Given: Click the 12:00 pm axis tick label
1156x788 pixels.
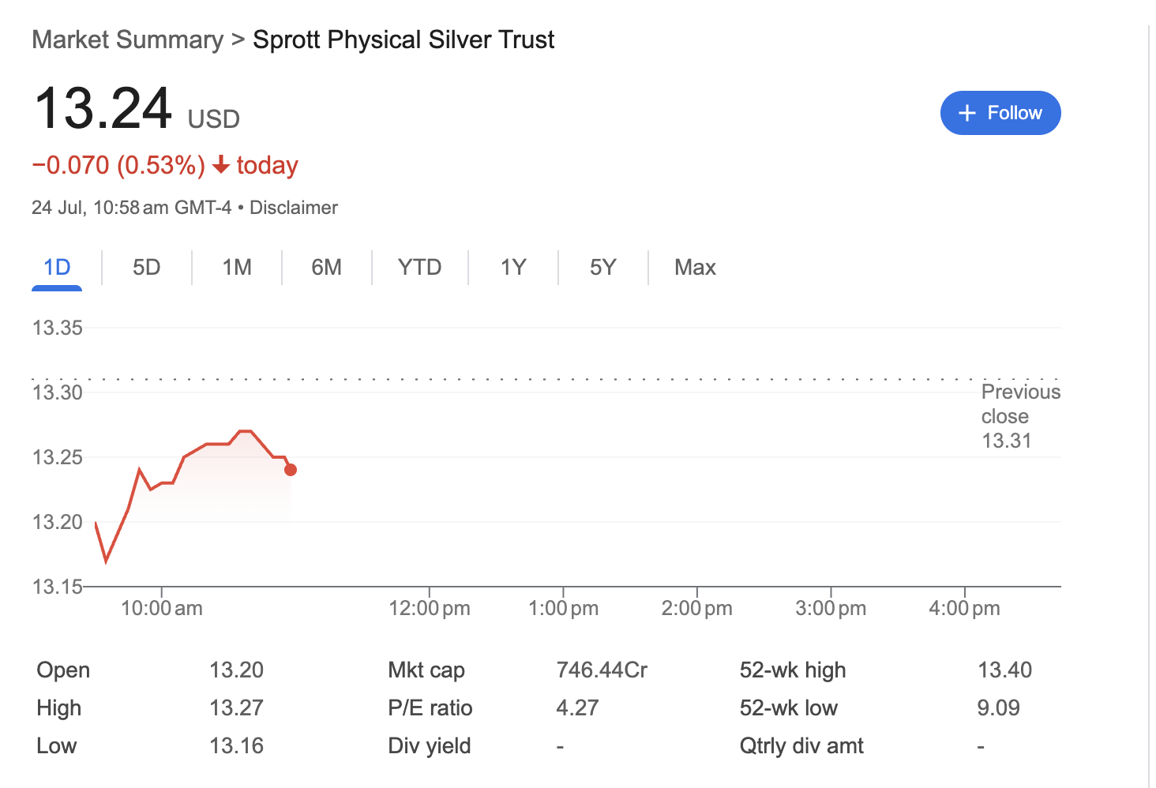Looking at the screenshot, I should (x=430, y=609).
